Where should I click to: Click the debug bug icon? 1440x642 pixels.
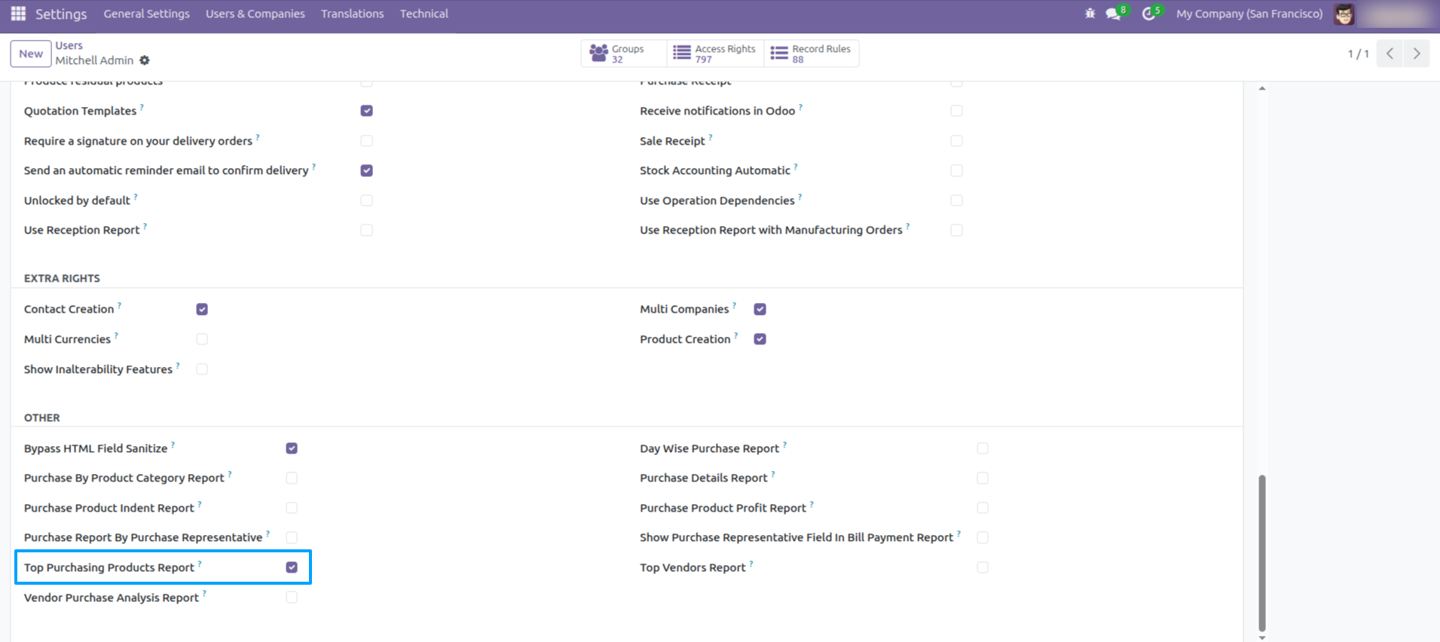(1090, 14)
